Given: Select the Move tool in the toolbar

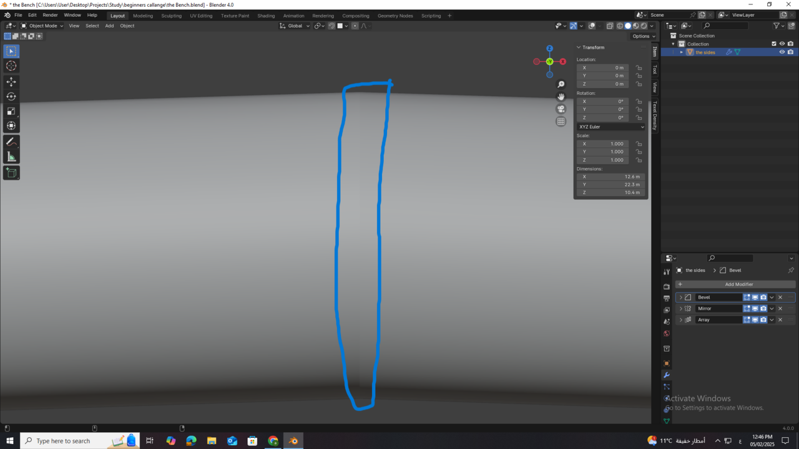Looking at the screenshot, I should (11, 81).
